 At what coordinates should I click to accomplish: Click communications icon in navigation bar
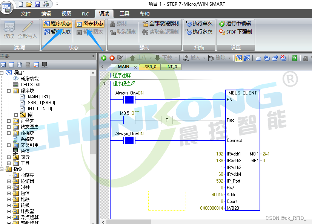pos(45,65)
